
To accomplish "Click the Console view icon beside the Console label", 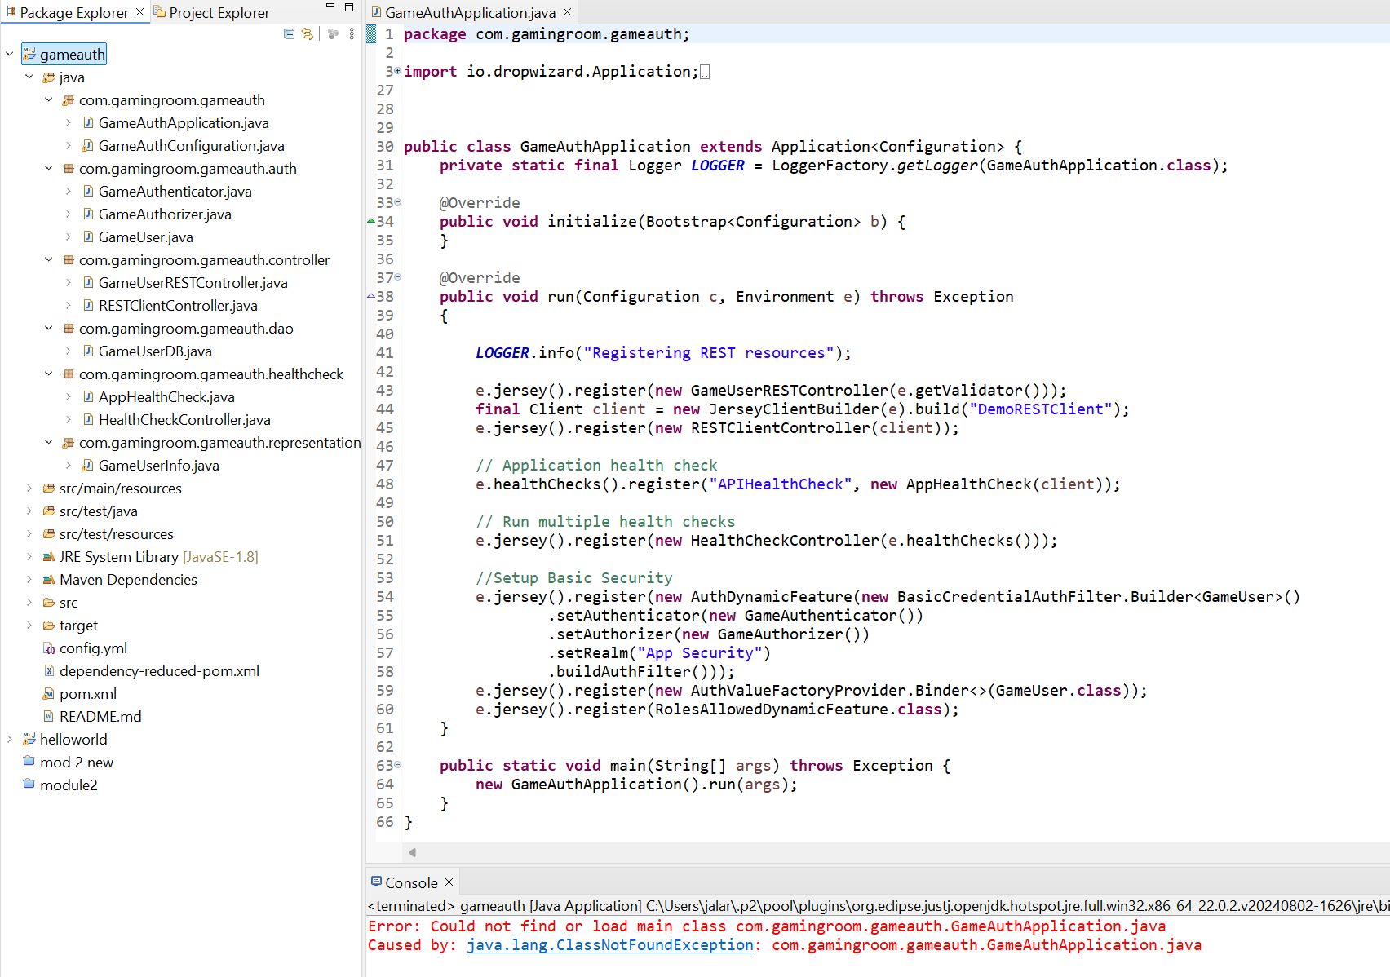I will point(378,882).
